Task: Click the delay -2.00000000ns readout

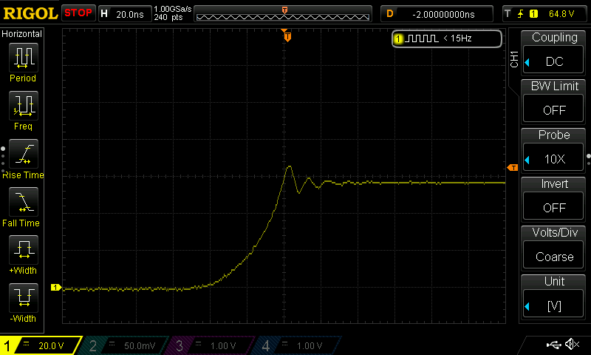Action: point(444,14)
